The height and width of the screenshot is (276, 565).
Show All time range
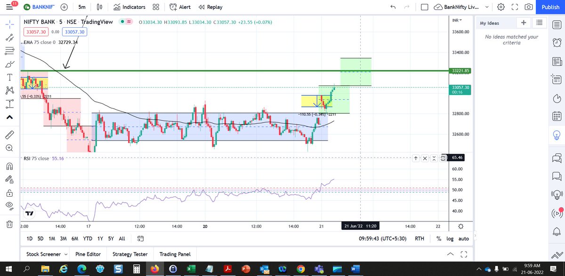tap(122, 238)
